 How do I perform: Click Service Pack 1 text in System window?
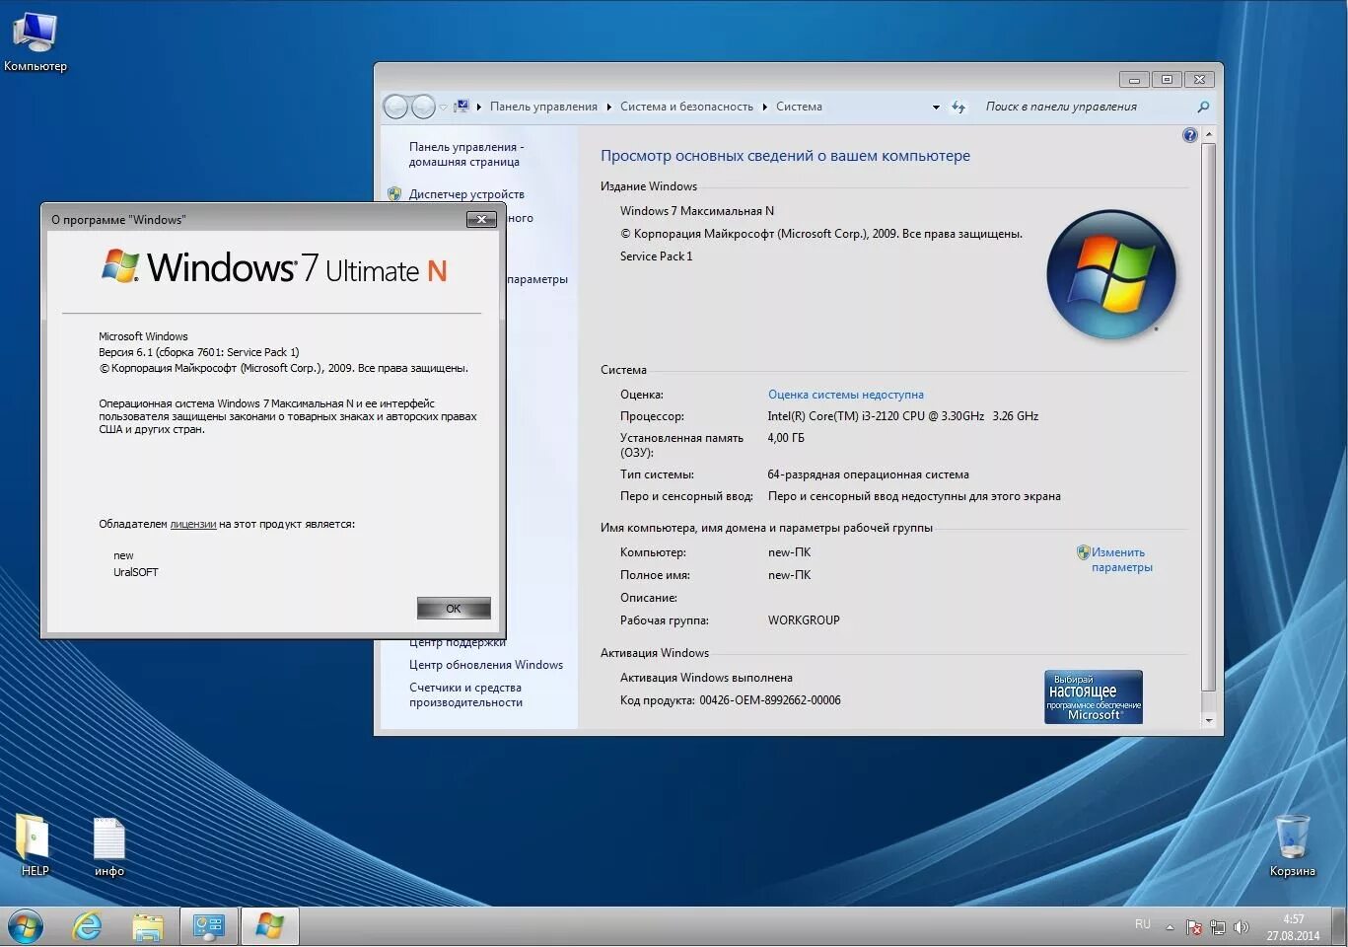(x=656, y=256)
